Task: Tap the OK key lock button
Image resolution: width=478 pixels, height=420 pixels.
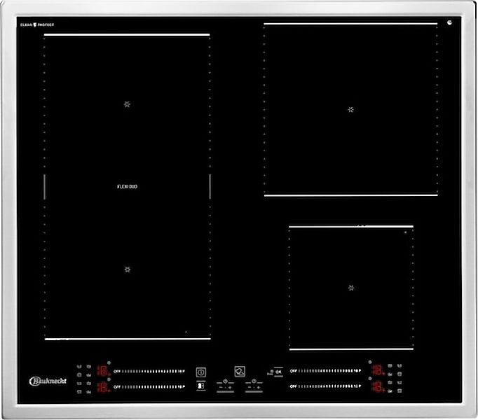Action: (277, 372)
